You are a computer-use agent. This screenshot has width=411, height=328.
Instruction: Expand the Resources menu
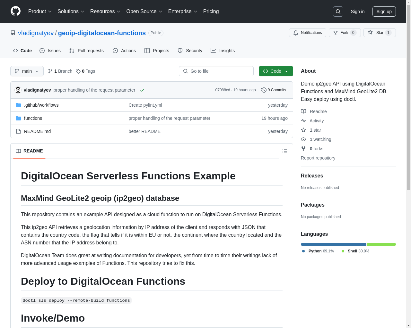point(105,12)
